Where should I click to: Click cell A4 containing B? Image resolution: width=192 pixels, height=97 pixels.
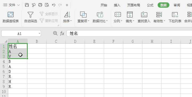pyautogui.click(x=18, y=61)
